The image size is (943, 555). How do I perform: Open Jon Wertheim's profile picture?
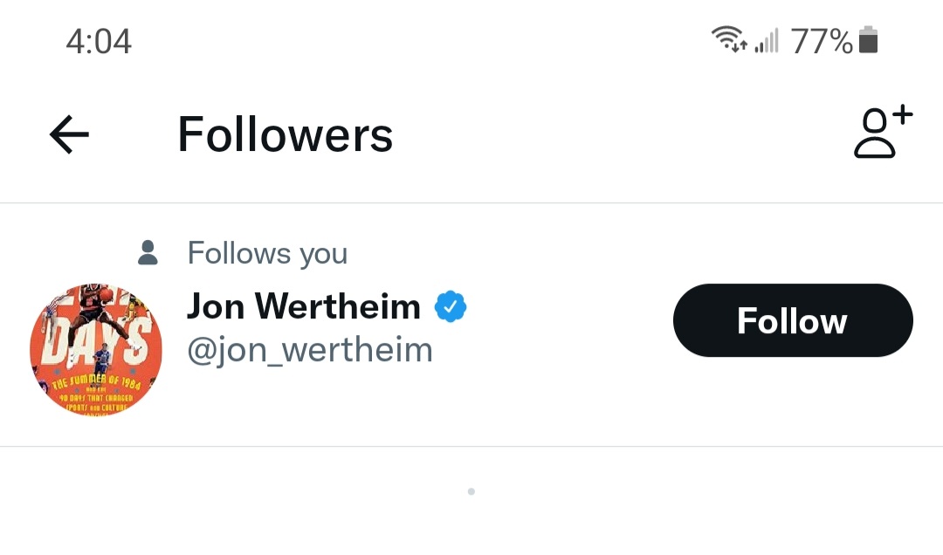[x=96, y=349]
